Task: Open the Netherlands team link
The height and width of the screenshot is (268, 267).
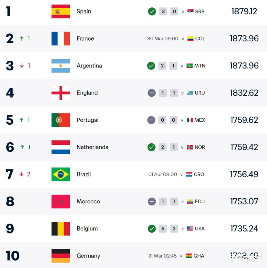Action: [92, 147]
